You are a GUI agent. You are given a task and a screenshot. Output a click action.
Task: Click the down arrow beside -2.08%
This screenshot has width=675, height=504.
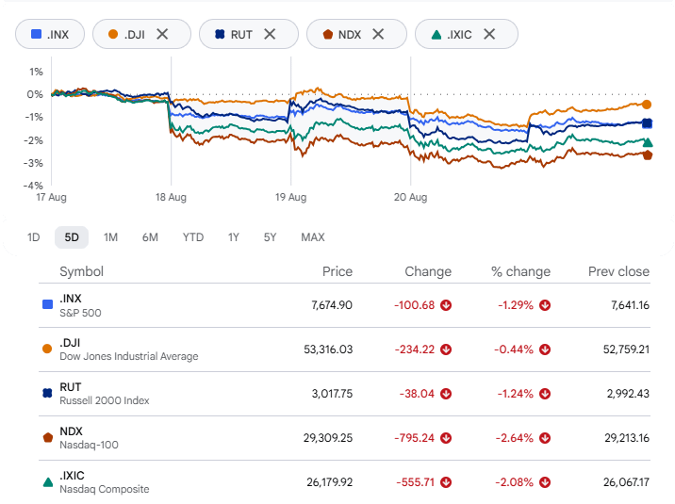tap(545, 482)
